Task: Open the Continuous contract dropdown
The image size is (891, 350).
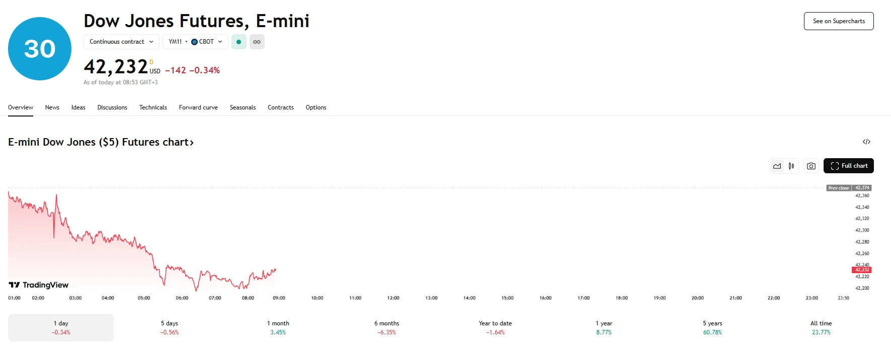Action: tap(121, 42)
